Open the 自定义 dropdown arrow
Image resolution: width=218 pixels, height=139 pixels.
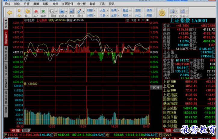(176, 11)
